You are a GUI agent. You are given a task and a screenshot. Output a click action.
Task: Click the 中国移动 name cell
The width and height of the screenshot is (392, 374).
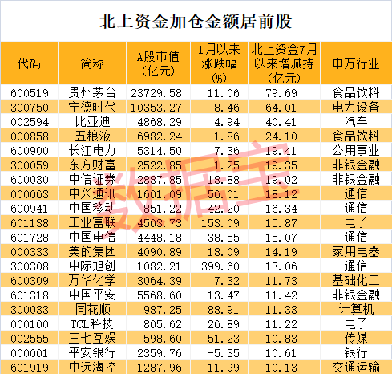(x=92, y=208)
